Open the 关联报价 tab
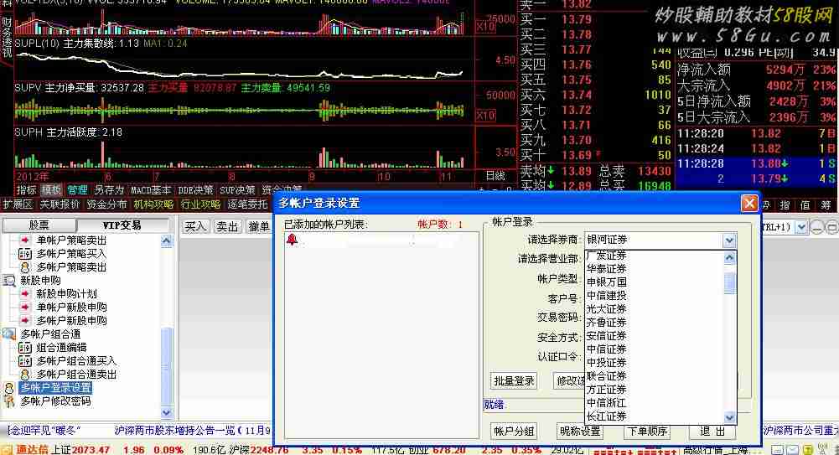This screenshot has height=455, width=839. 60,204
